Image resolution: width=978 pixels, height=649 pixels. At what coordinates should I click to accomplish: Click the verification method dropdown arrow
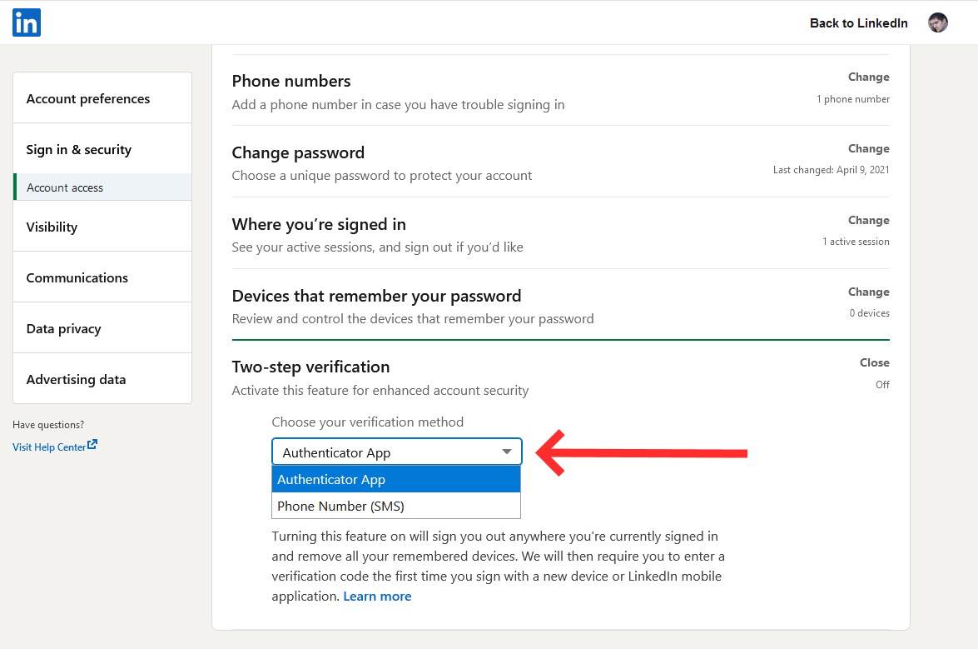tap(506, 452)
